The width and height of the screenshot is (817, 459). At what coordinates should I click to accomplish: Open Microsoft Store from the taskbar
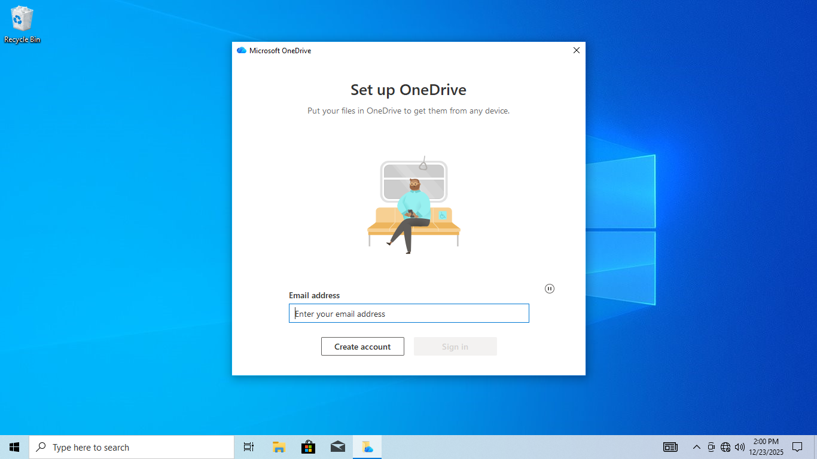click(308, 447)
